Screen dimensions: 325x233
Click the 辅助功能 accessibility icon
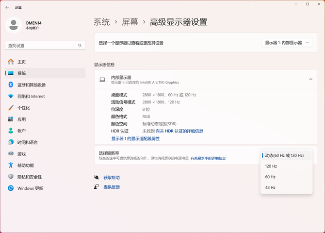[x=11, y=165]
